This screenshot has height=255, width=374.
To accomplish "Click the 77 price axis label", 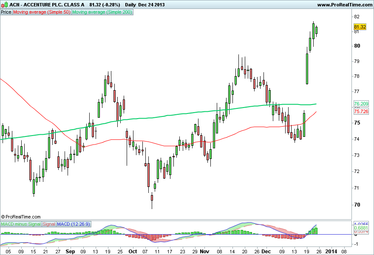I will (357, 91).
